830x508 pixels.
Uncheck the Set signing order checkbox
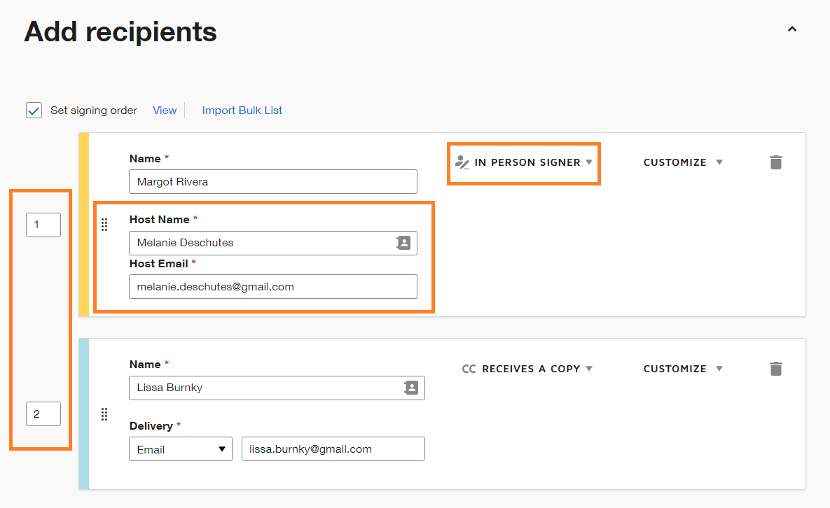34,110
